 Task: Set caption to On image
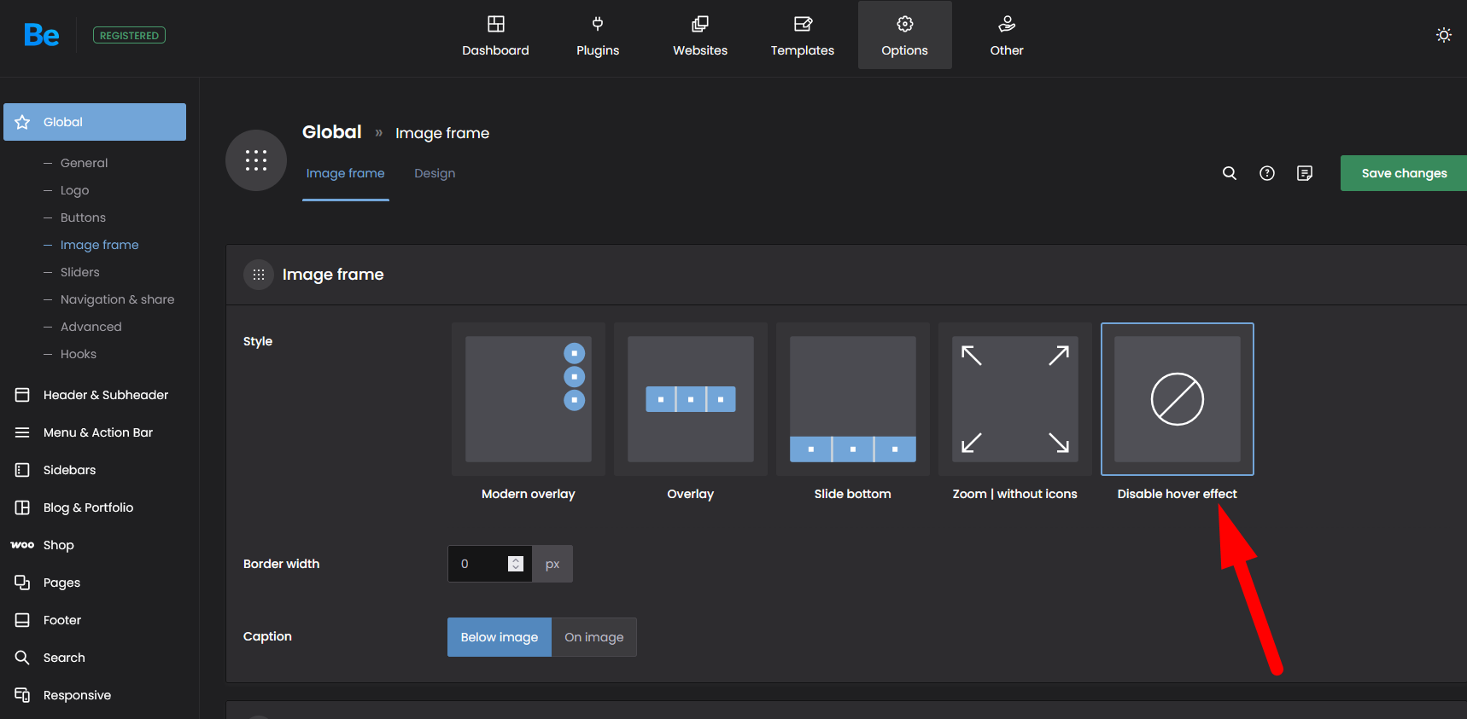click(593, 637)
